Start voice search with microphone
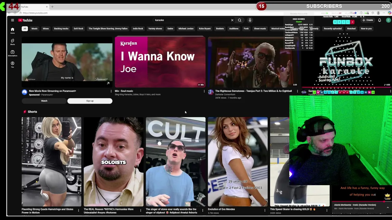 tap(250, 20)
